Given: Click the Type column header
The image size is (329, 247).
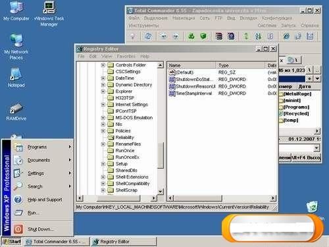Looking at the screenshot, I should click(x=241, y=65).
